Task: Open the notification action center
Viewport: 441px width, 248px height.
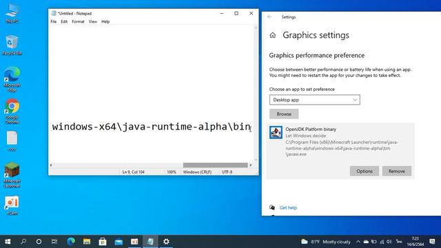Action: [432, 242]
